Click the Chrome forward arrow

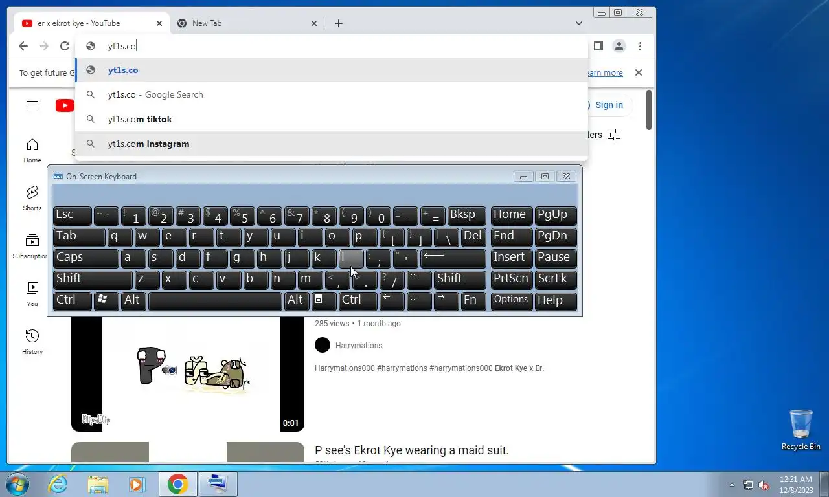tap(44, 46)
